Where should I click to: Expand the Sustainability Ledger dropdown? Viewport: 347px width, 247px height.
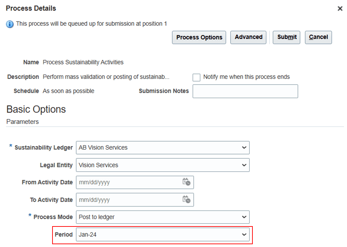pyautogui.click(x=244, y=148)
